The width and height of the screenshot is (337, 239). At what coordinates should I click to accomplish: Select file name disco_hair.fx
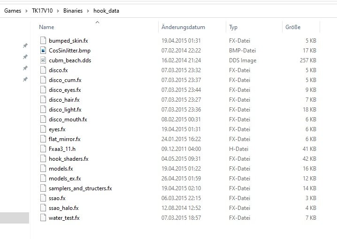64,100
